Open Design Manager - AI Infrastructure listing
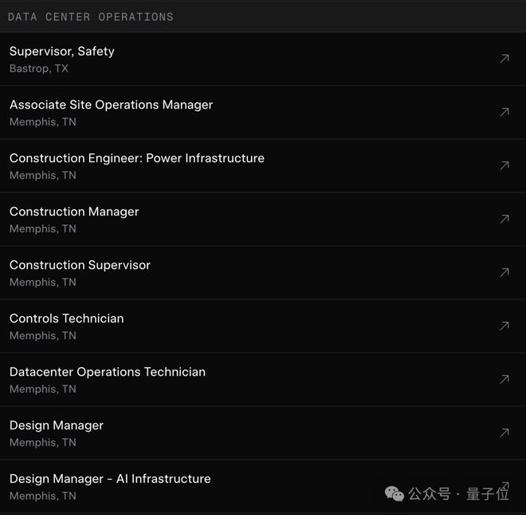This screenshot has height=515, width=526. click(110, 479)
